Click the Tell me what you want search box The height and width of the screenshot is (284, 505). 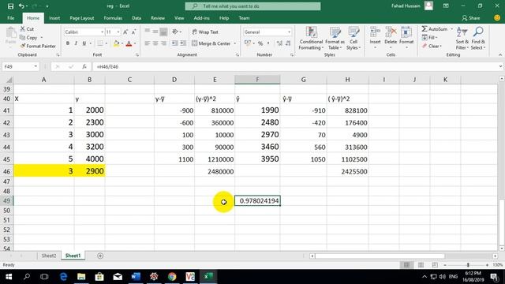252,6
